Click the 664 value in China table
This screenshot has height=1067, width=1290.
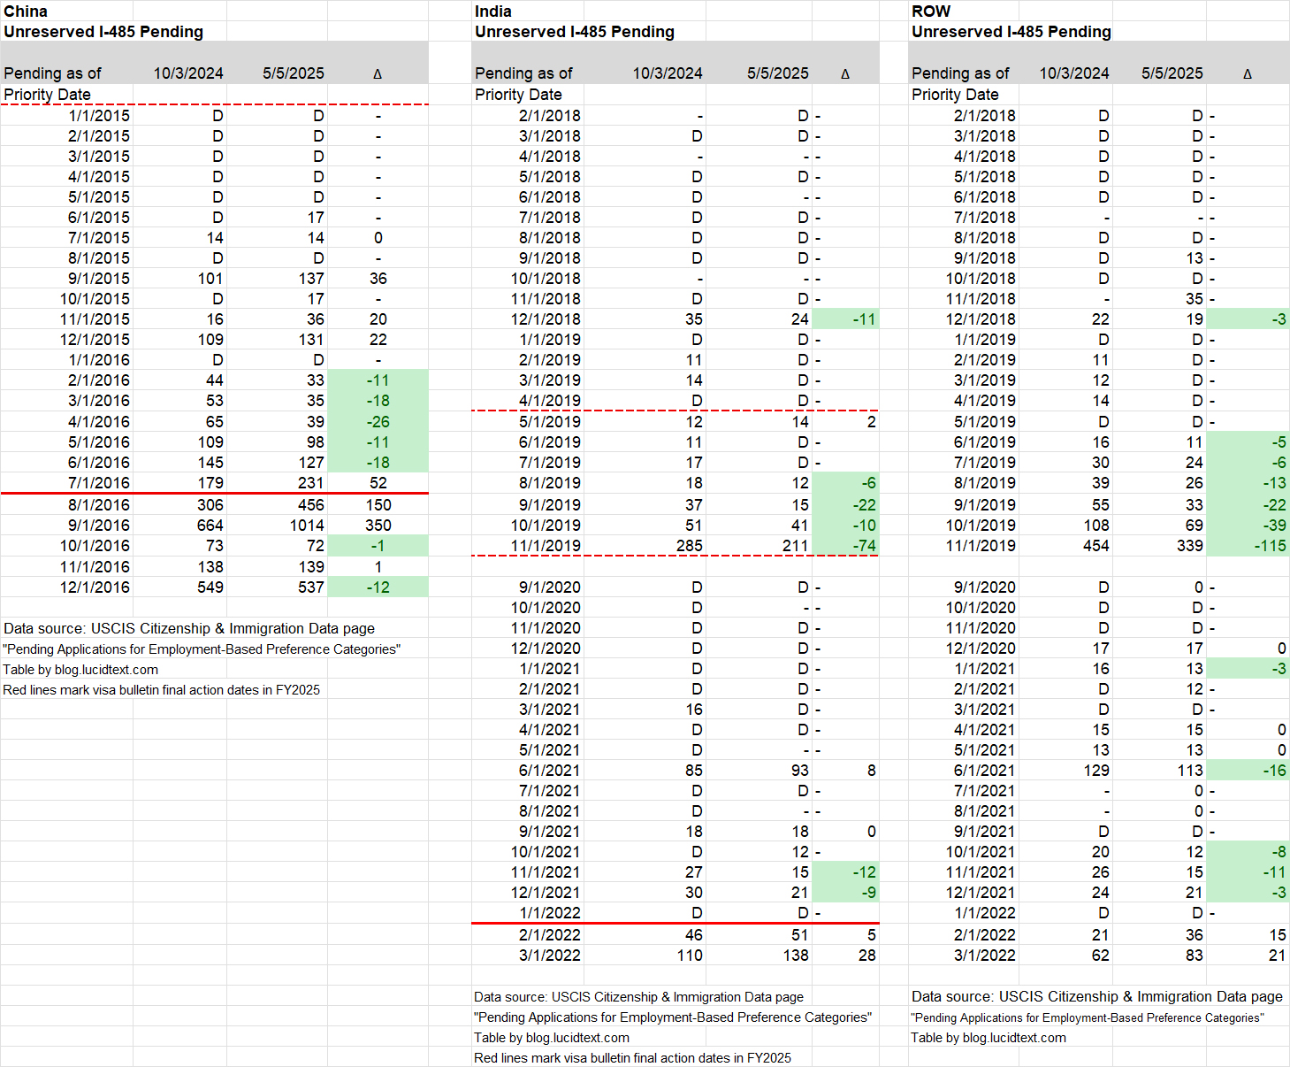210,526
